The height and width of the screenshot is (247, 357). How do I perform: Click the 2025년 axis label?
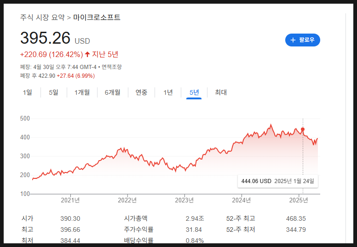299,200
